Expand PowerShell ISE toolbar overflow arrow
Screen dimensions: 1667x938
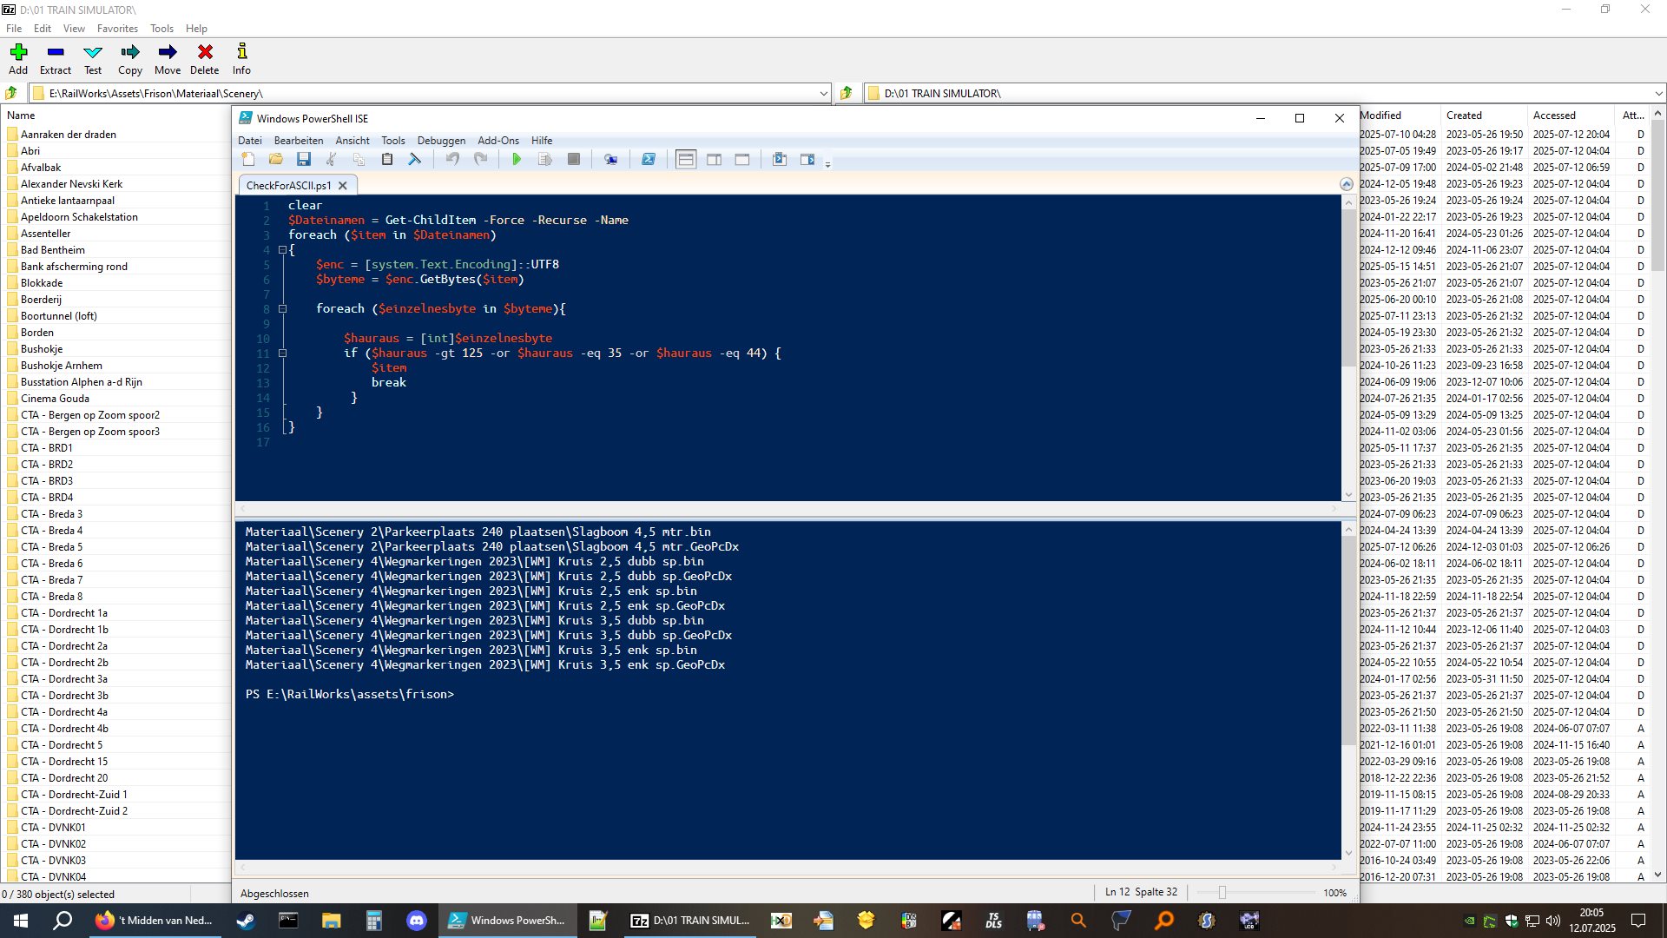coord(827,162)
